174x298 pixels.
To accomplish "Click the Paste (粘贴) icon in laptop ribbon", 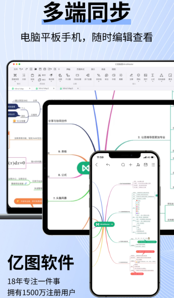I will click(33, 75).
